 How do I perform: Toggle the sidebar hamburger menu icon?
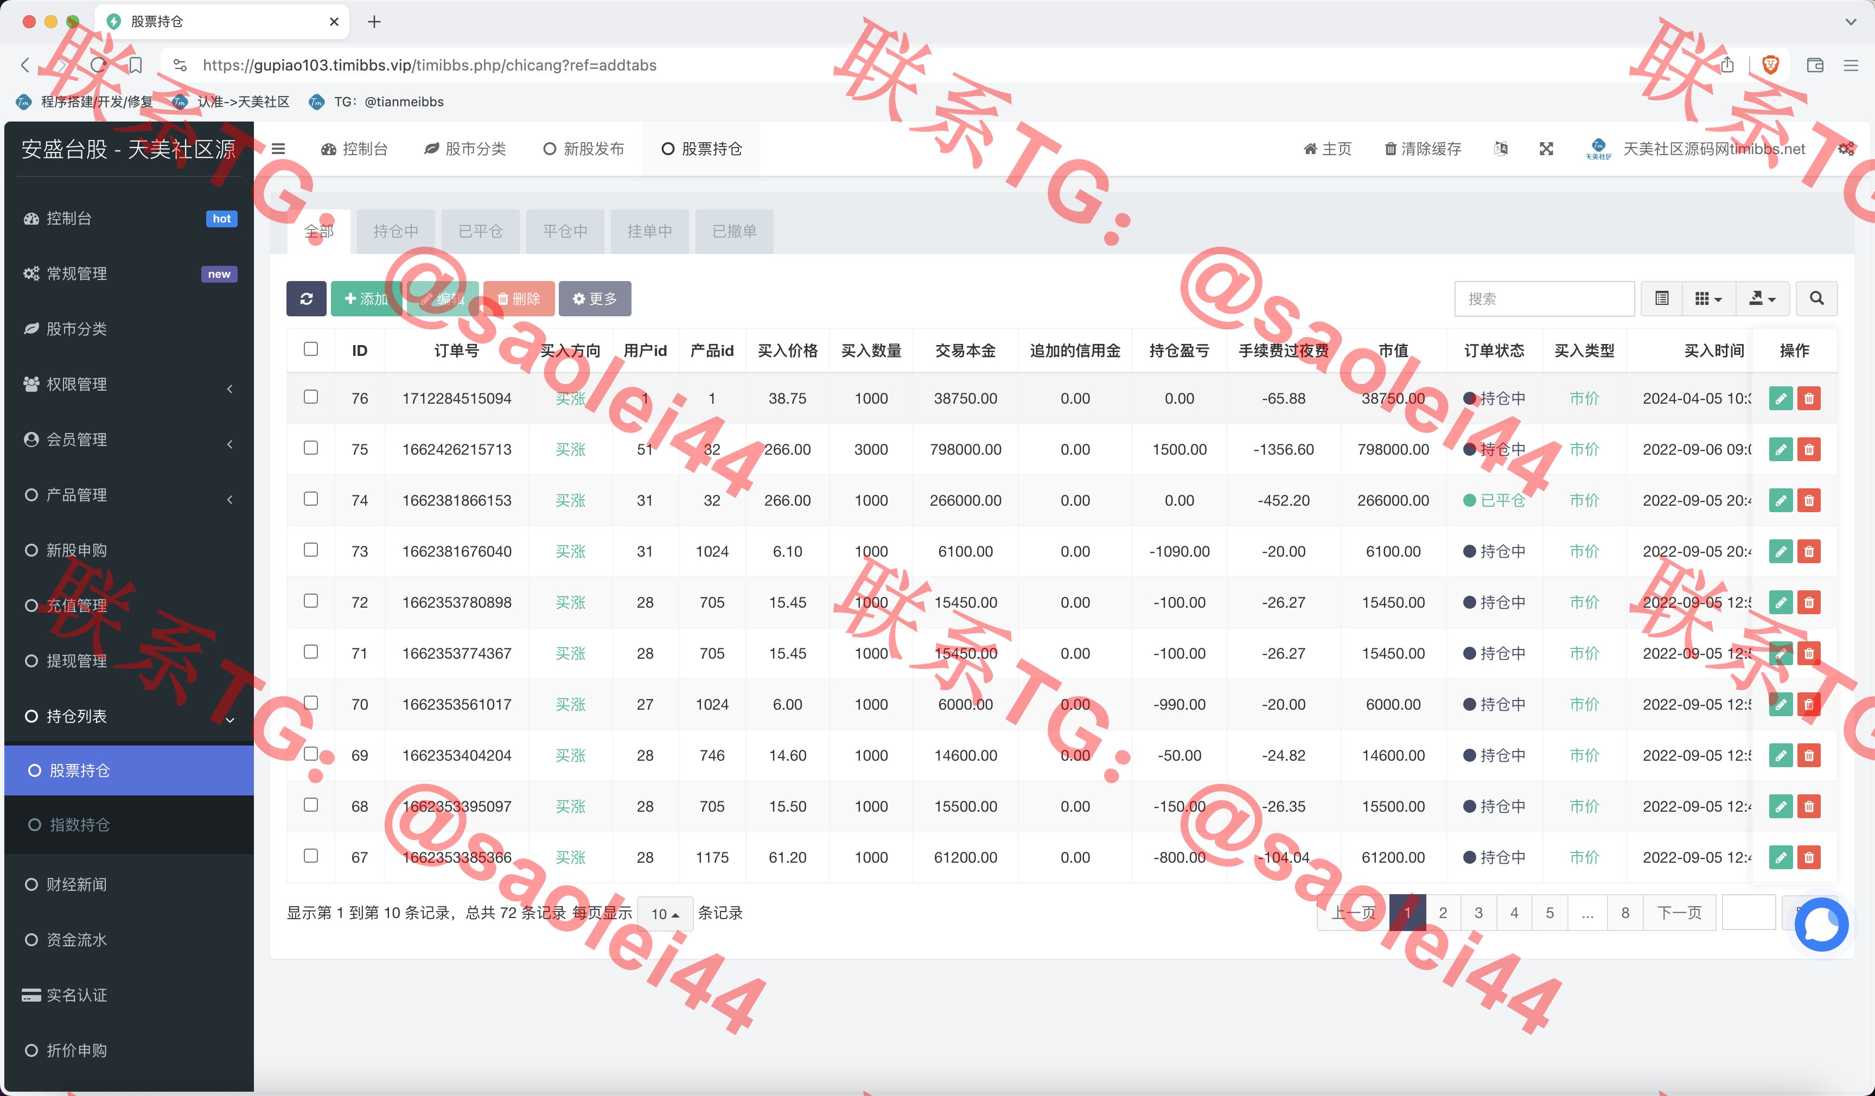point(278,149)
